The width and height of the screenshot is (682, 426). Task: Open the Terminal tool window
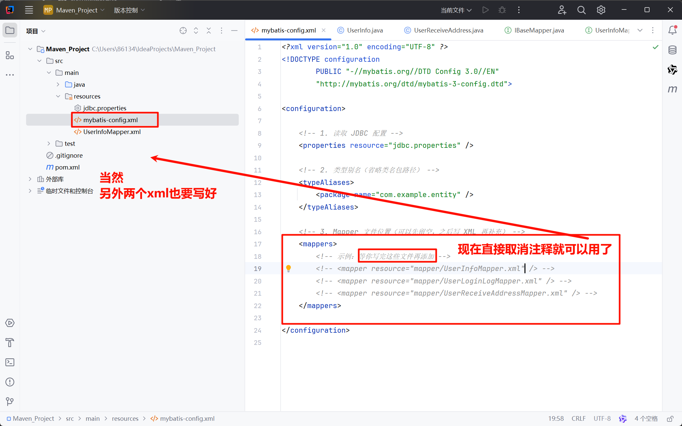(x=10, y=362)
